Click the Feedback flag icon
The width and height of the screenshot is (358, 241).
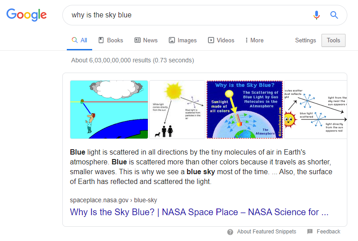pyautogui.click(x=310, y=232)
